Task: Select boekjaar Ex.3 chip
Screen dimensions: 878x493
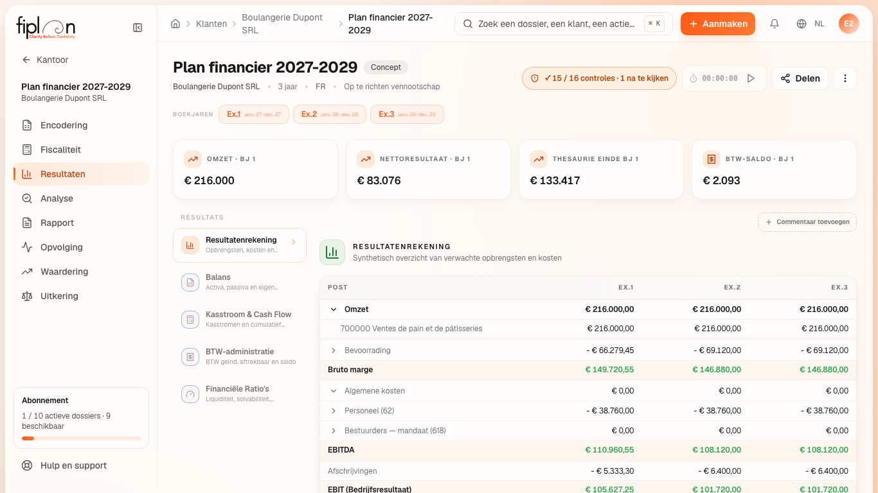Action: coord(407,114)
